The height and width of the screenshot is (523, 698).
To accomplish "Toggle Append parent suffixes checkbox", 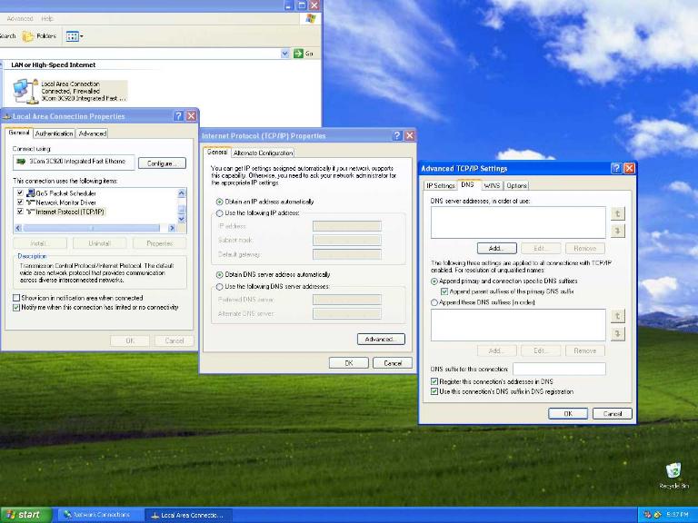I will coord(444,291).
